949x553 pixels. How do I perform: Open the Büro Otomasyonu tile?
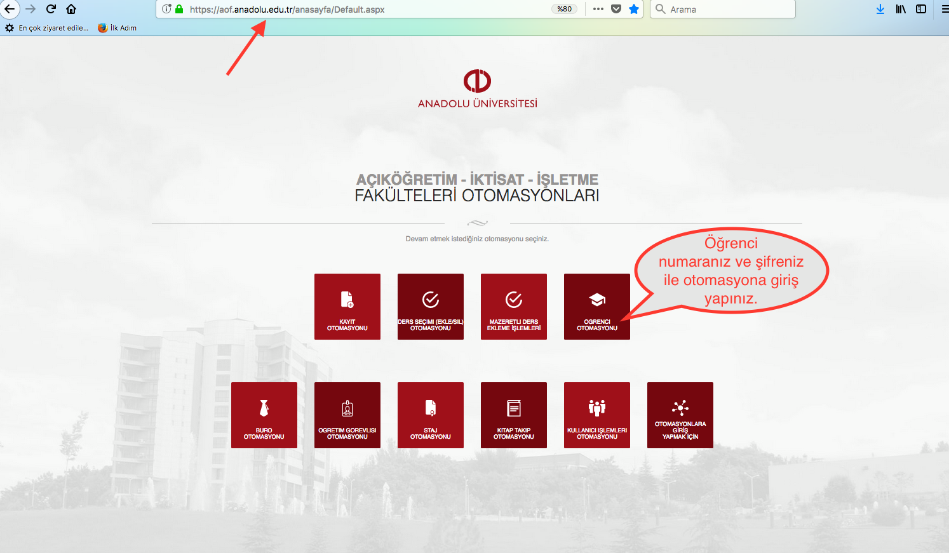[x=264, y=415]
